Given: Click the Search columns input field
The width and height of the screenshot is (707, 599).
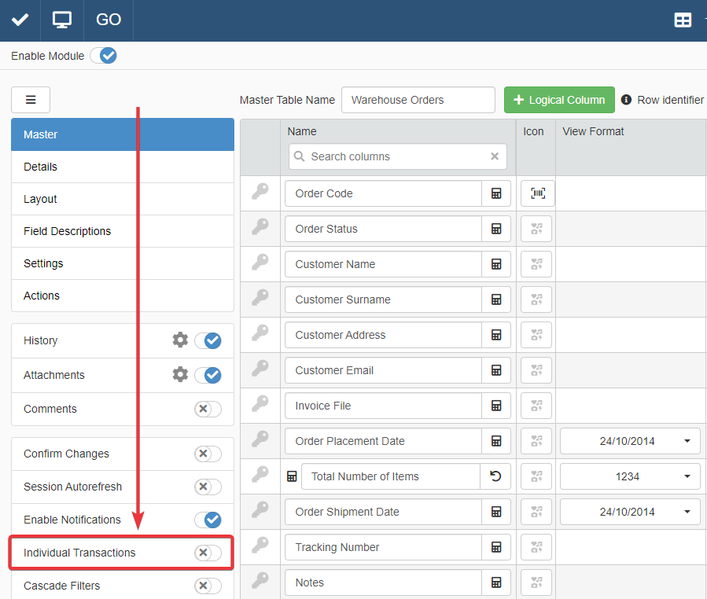Looking at the screenshot, I should click(x=397, y=156).
